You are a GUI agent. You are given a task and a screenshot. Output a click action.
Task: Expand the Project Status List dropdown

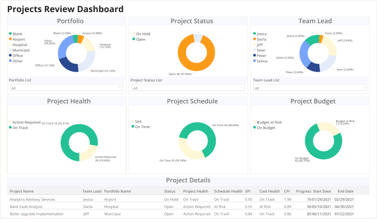point(188,88)
